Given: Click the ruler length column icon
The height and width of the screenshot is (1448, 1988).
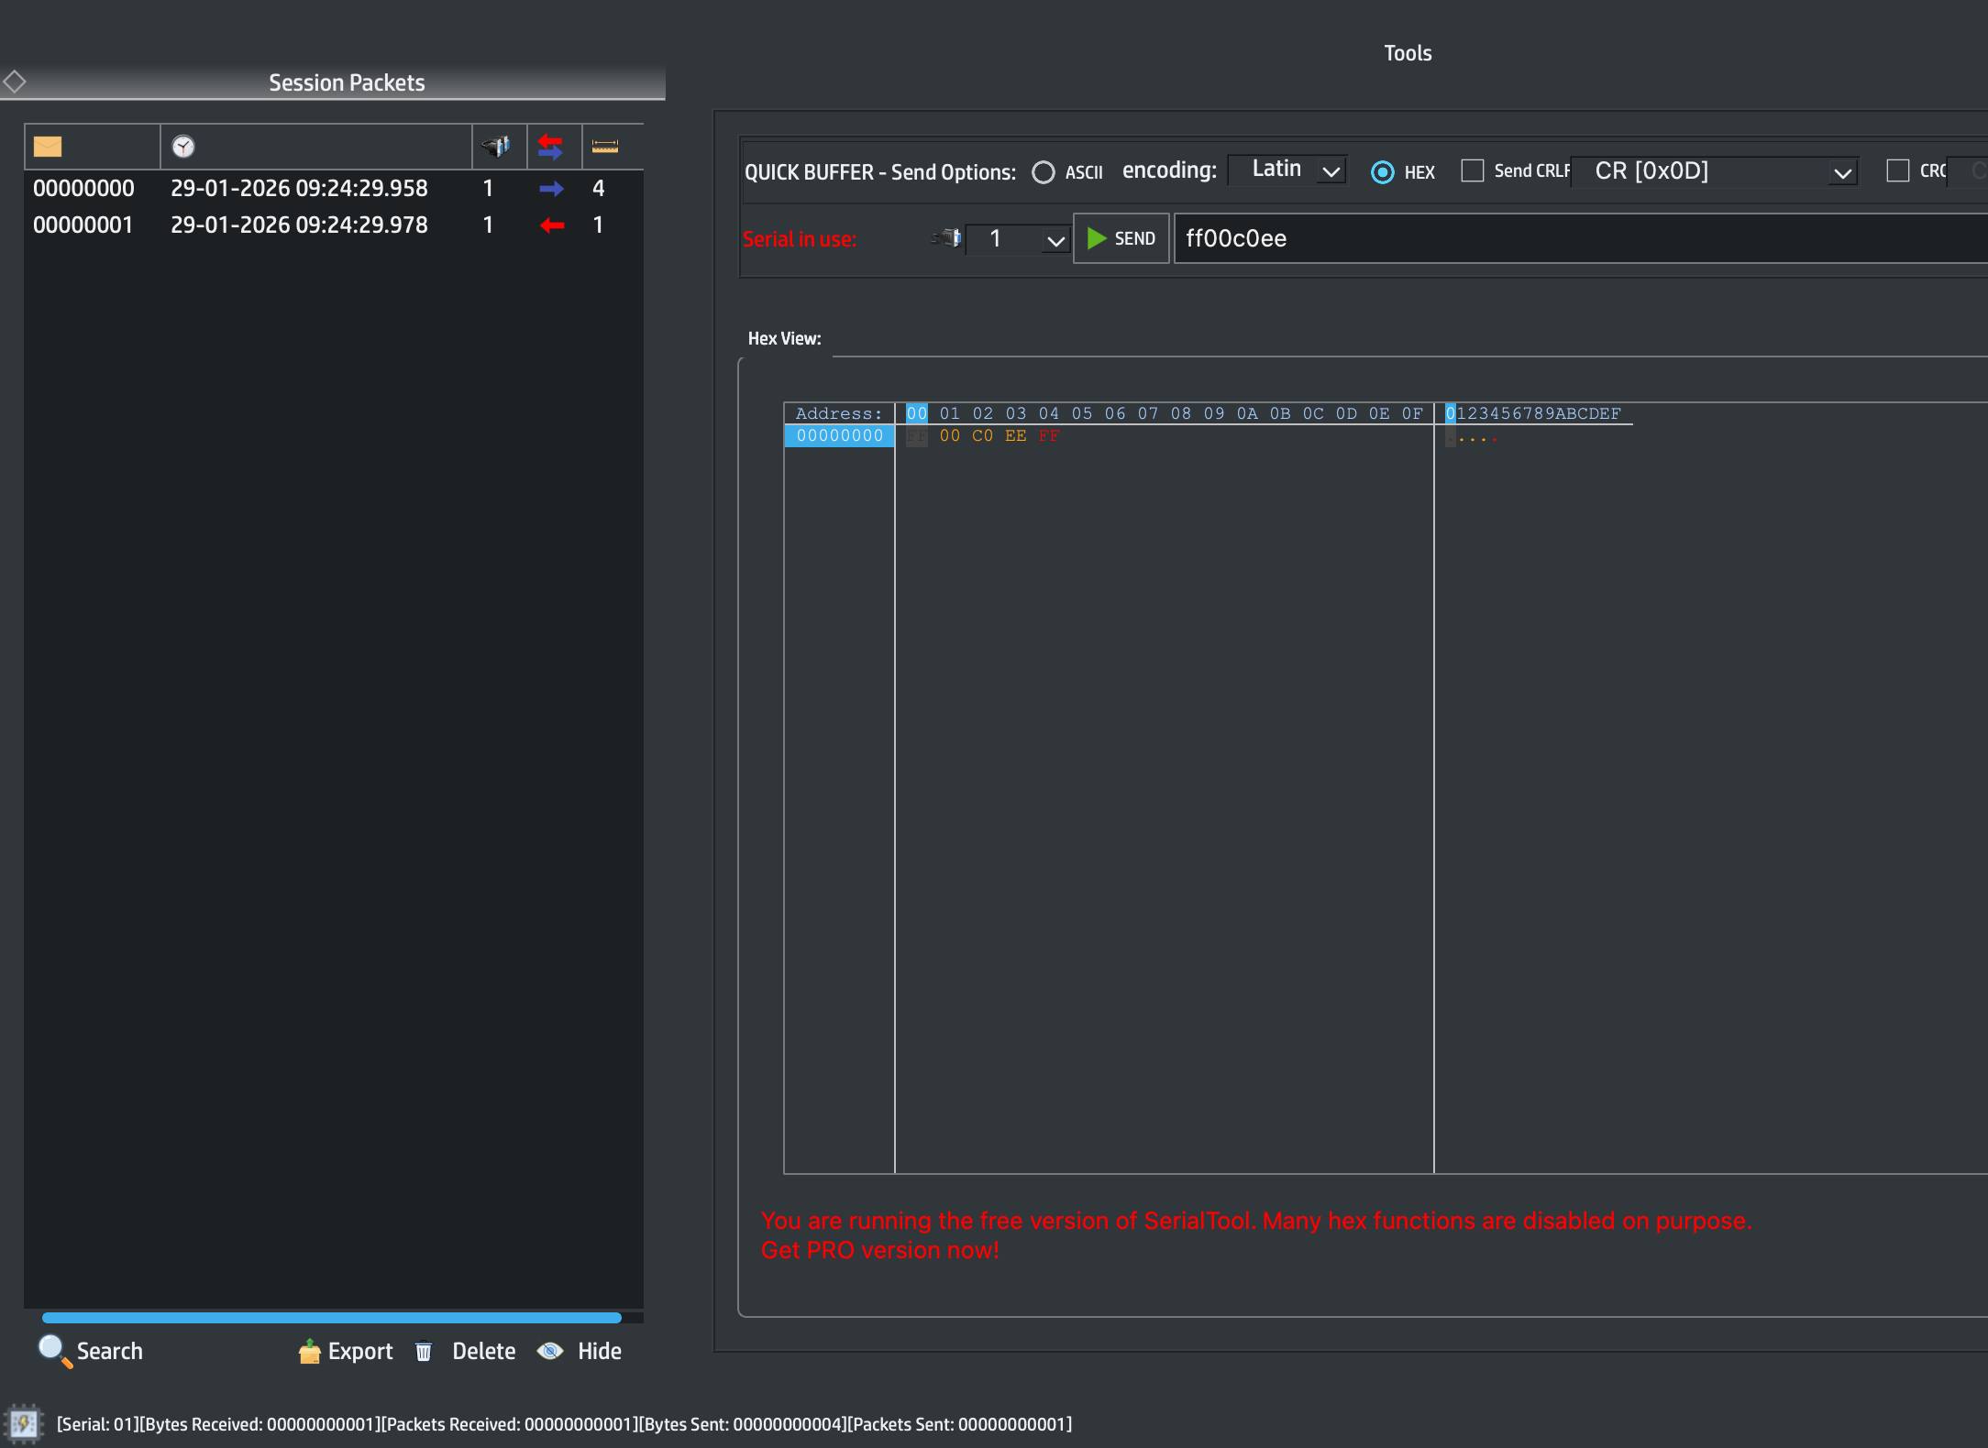Looking at the screenshot, I should click(605, 147).
